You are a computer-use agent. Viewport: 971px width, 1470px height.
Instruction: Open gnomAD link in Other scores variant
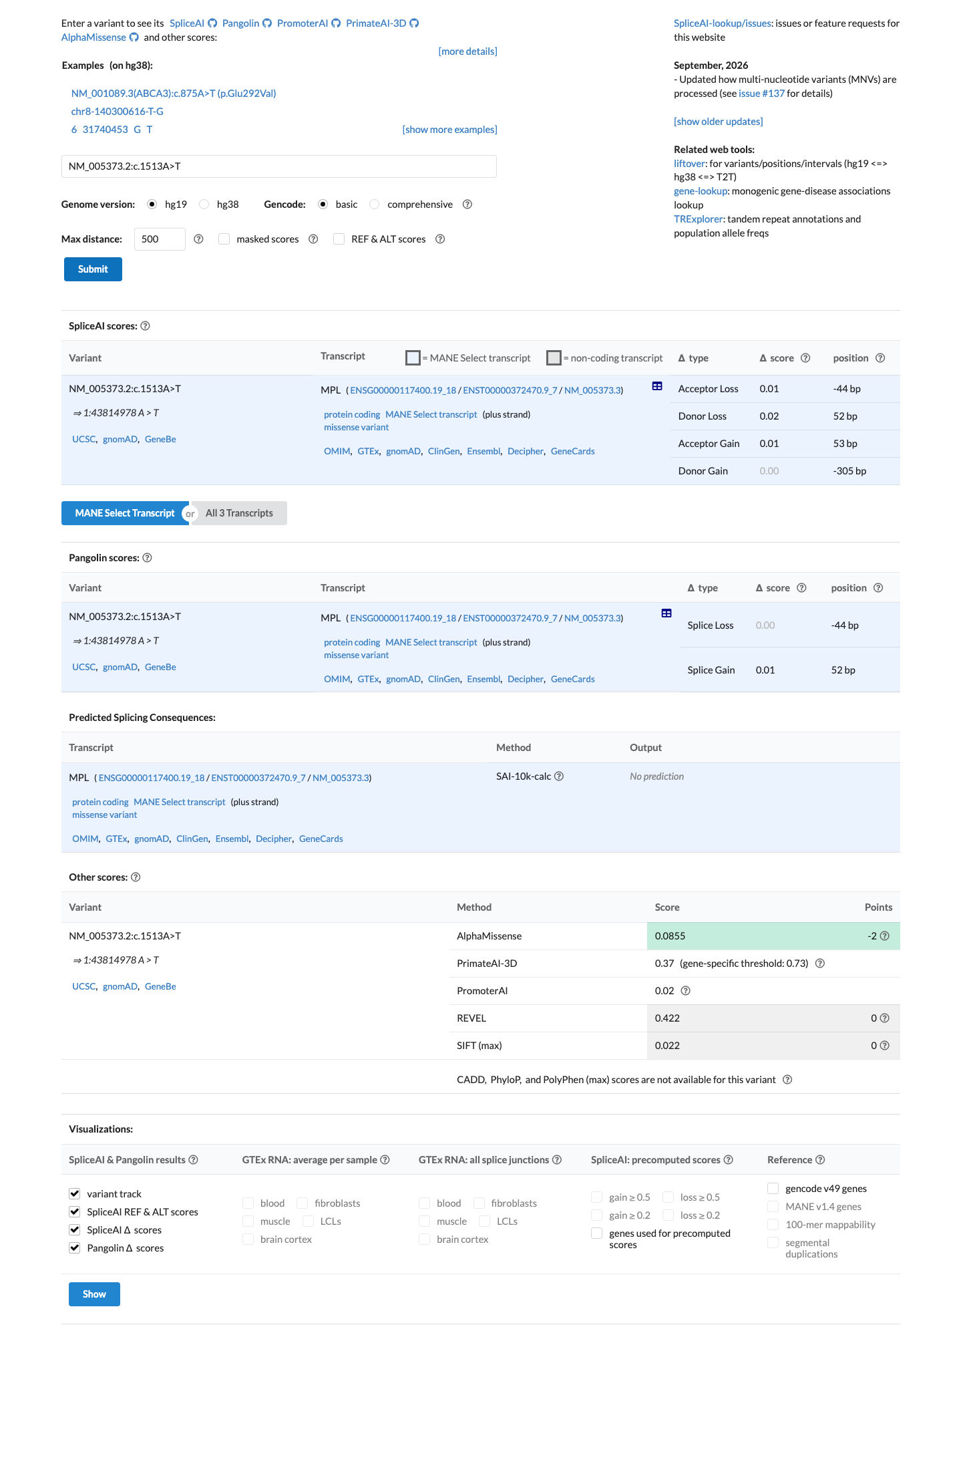click(x=120, y=987)
